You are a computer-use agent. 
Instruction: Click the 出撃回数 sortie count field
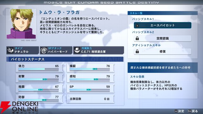pos(90,99)
